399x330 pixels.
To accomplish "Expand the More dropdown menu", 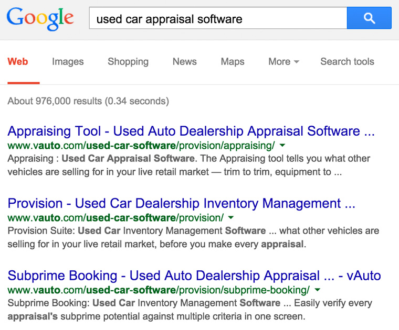I will click(x=283, y=61).
